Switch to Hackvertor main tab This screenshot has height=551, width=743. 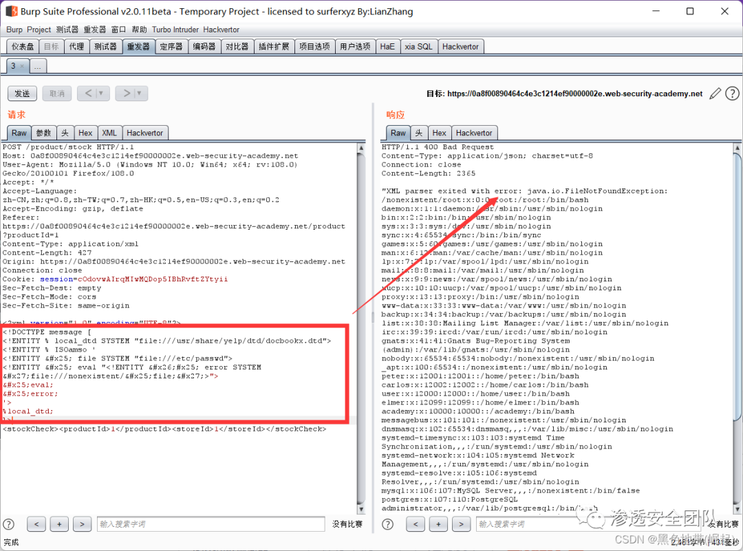pos(460,46)
